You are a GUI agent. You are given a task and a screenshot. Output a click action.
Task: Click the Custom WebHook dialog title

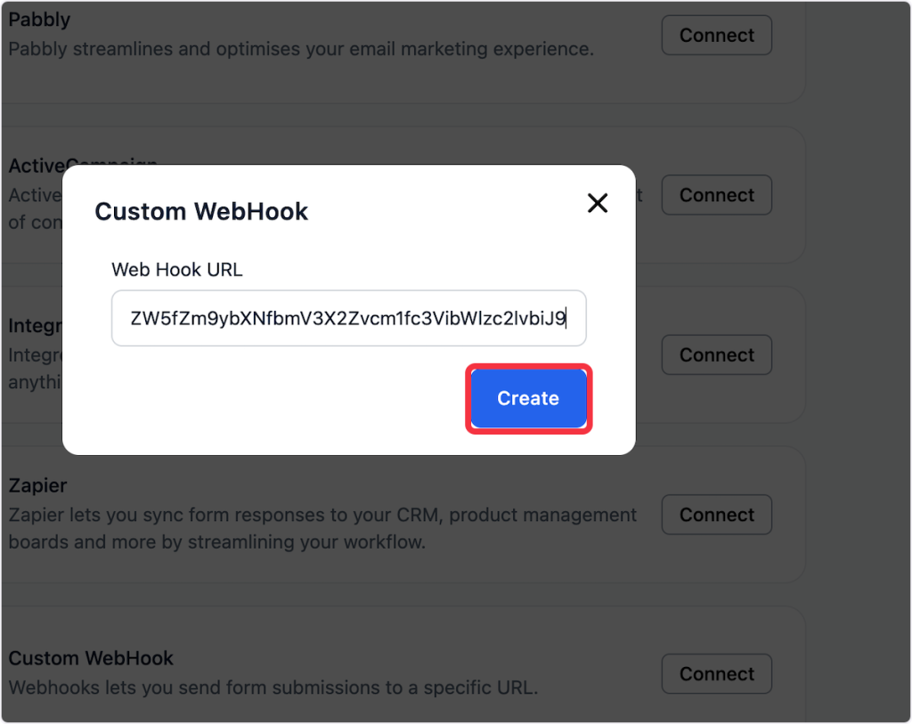(201, 211)
